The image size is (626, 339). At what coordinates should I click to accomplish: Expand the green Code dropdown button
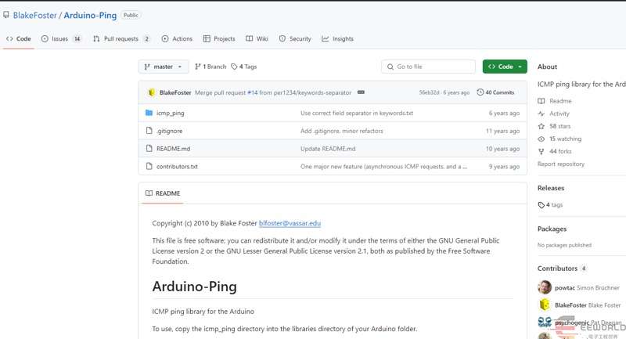pyautogui.click(x=505, y=67)
